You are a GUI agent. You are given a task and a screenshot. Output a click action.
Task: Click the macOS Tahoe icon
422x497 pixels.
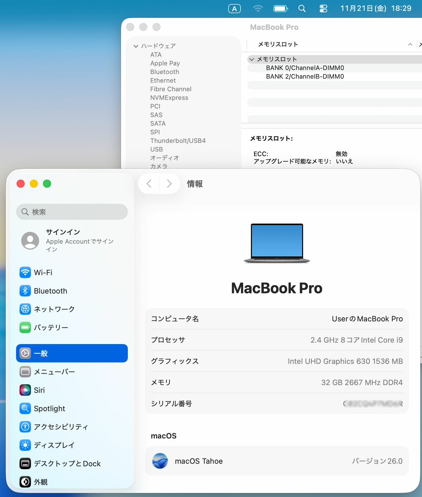pyautogui.click(x=160, y=461)
